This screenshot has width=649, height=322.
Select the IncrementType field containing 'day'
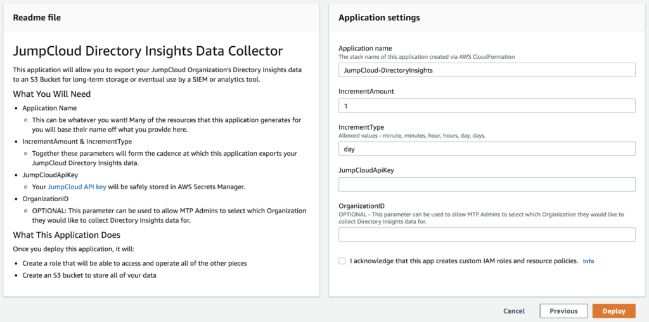point(486,149)
